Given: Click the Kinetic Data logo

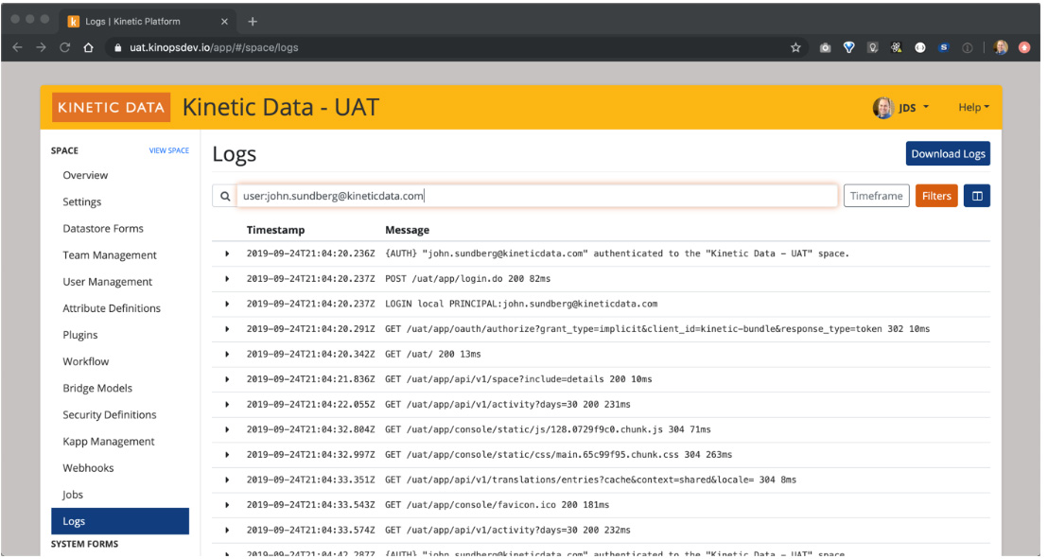Looking at the screenshot, I should [111, 107].
